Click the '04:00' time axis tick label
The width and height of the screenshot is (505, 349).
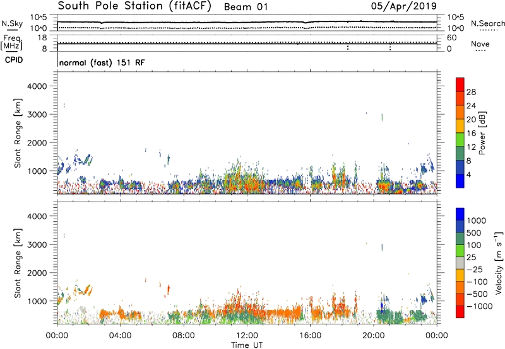click(x=121, y=336)
